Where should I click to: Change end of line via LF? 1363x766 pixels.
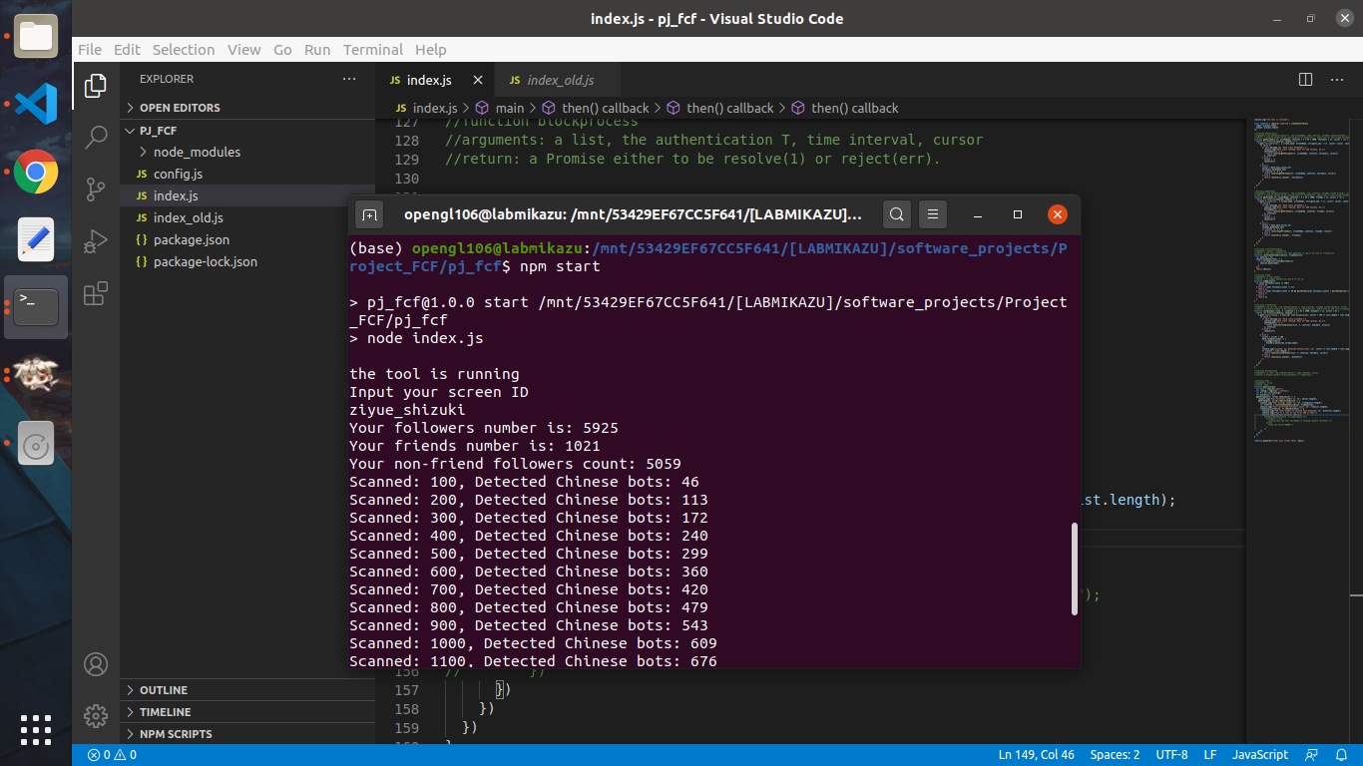(1210, 755)
